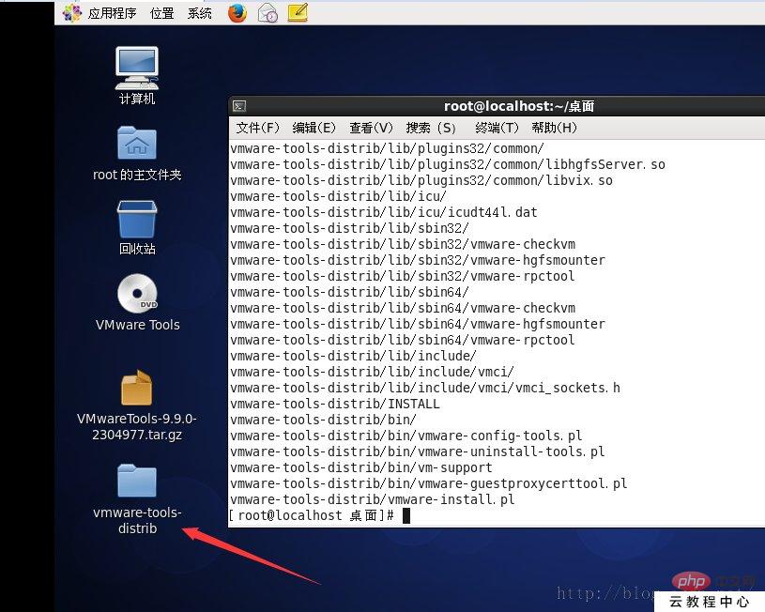This screenshot has height=612, width=765.
Task: Click the GNOME foot logo icon
Action: tap(72, 13)
